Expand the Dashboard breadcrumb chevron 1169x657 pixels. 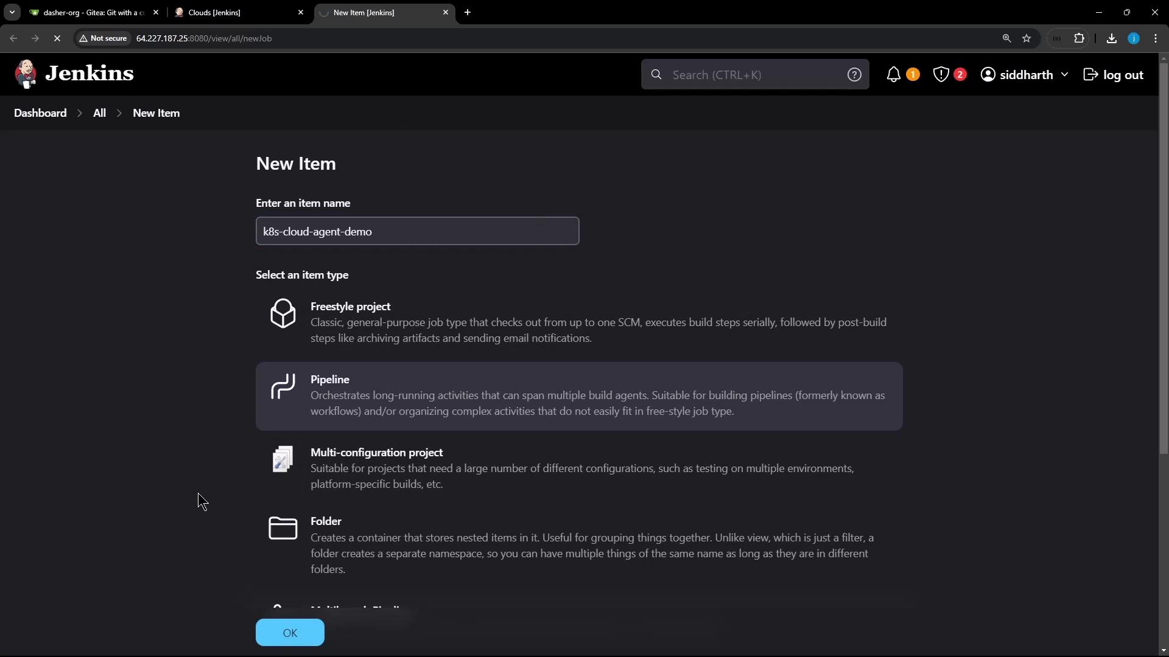80,113
